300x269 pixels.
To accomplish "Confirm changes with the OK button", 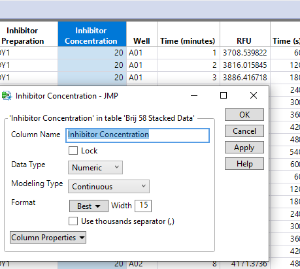I will click(244, 115).
